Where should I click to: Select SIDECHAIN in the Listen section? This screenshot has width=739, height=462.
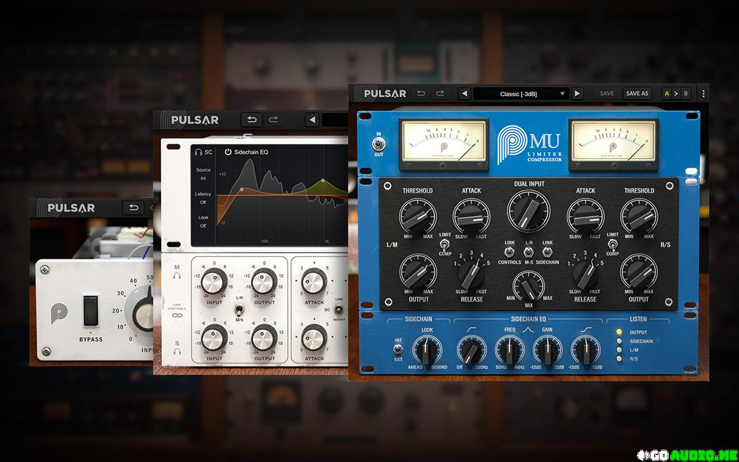[619, 341]
